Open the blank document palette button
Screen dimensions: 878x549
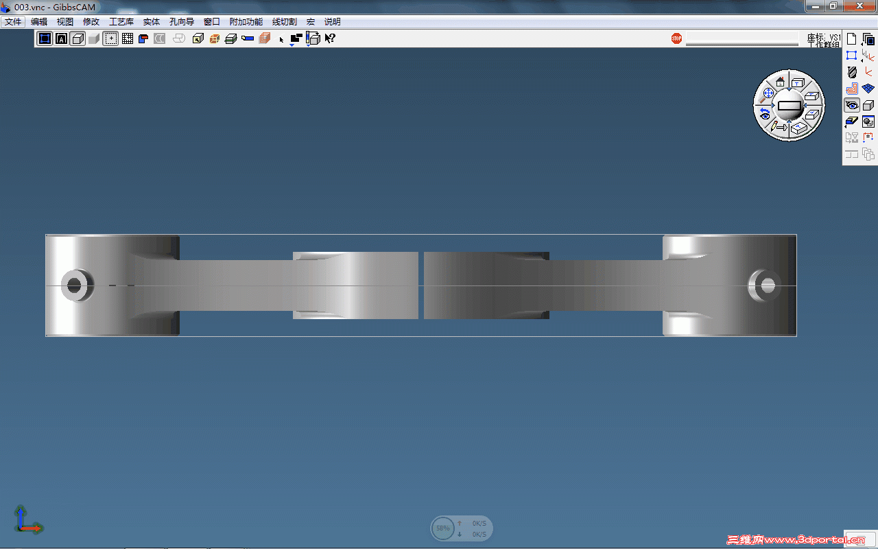(852, 39)
